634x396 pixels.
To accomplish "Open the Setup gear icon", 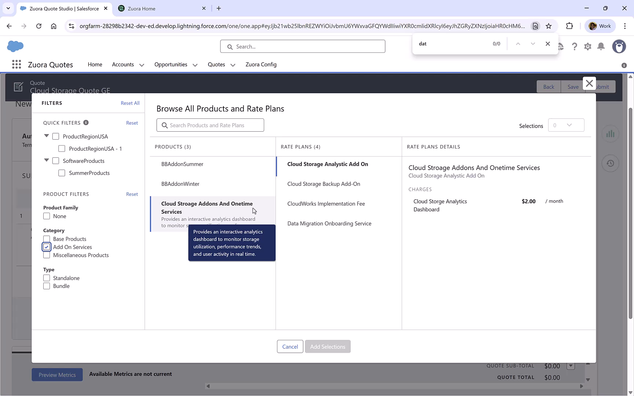I will (587, 47).
